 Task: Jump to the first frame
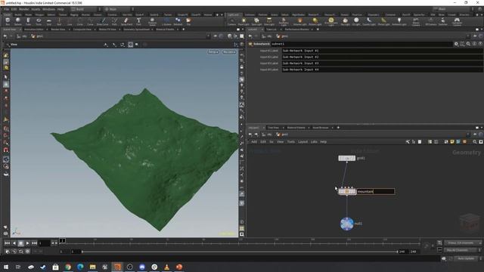[x=7, y=243]
